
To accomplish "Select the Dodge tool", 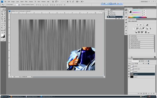I will pyautogui.click(x=4, y=23).
